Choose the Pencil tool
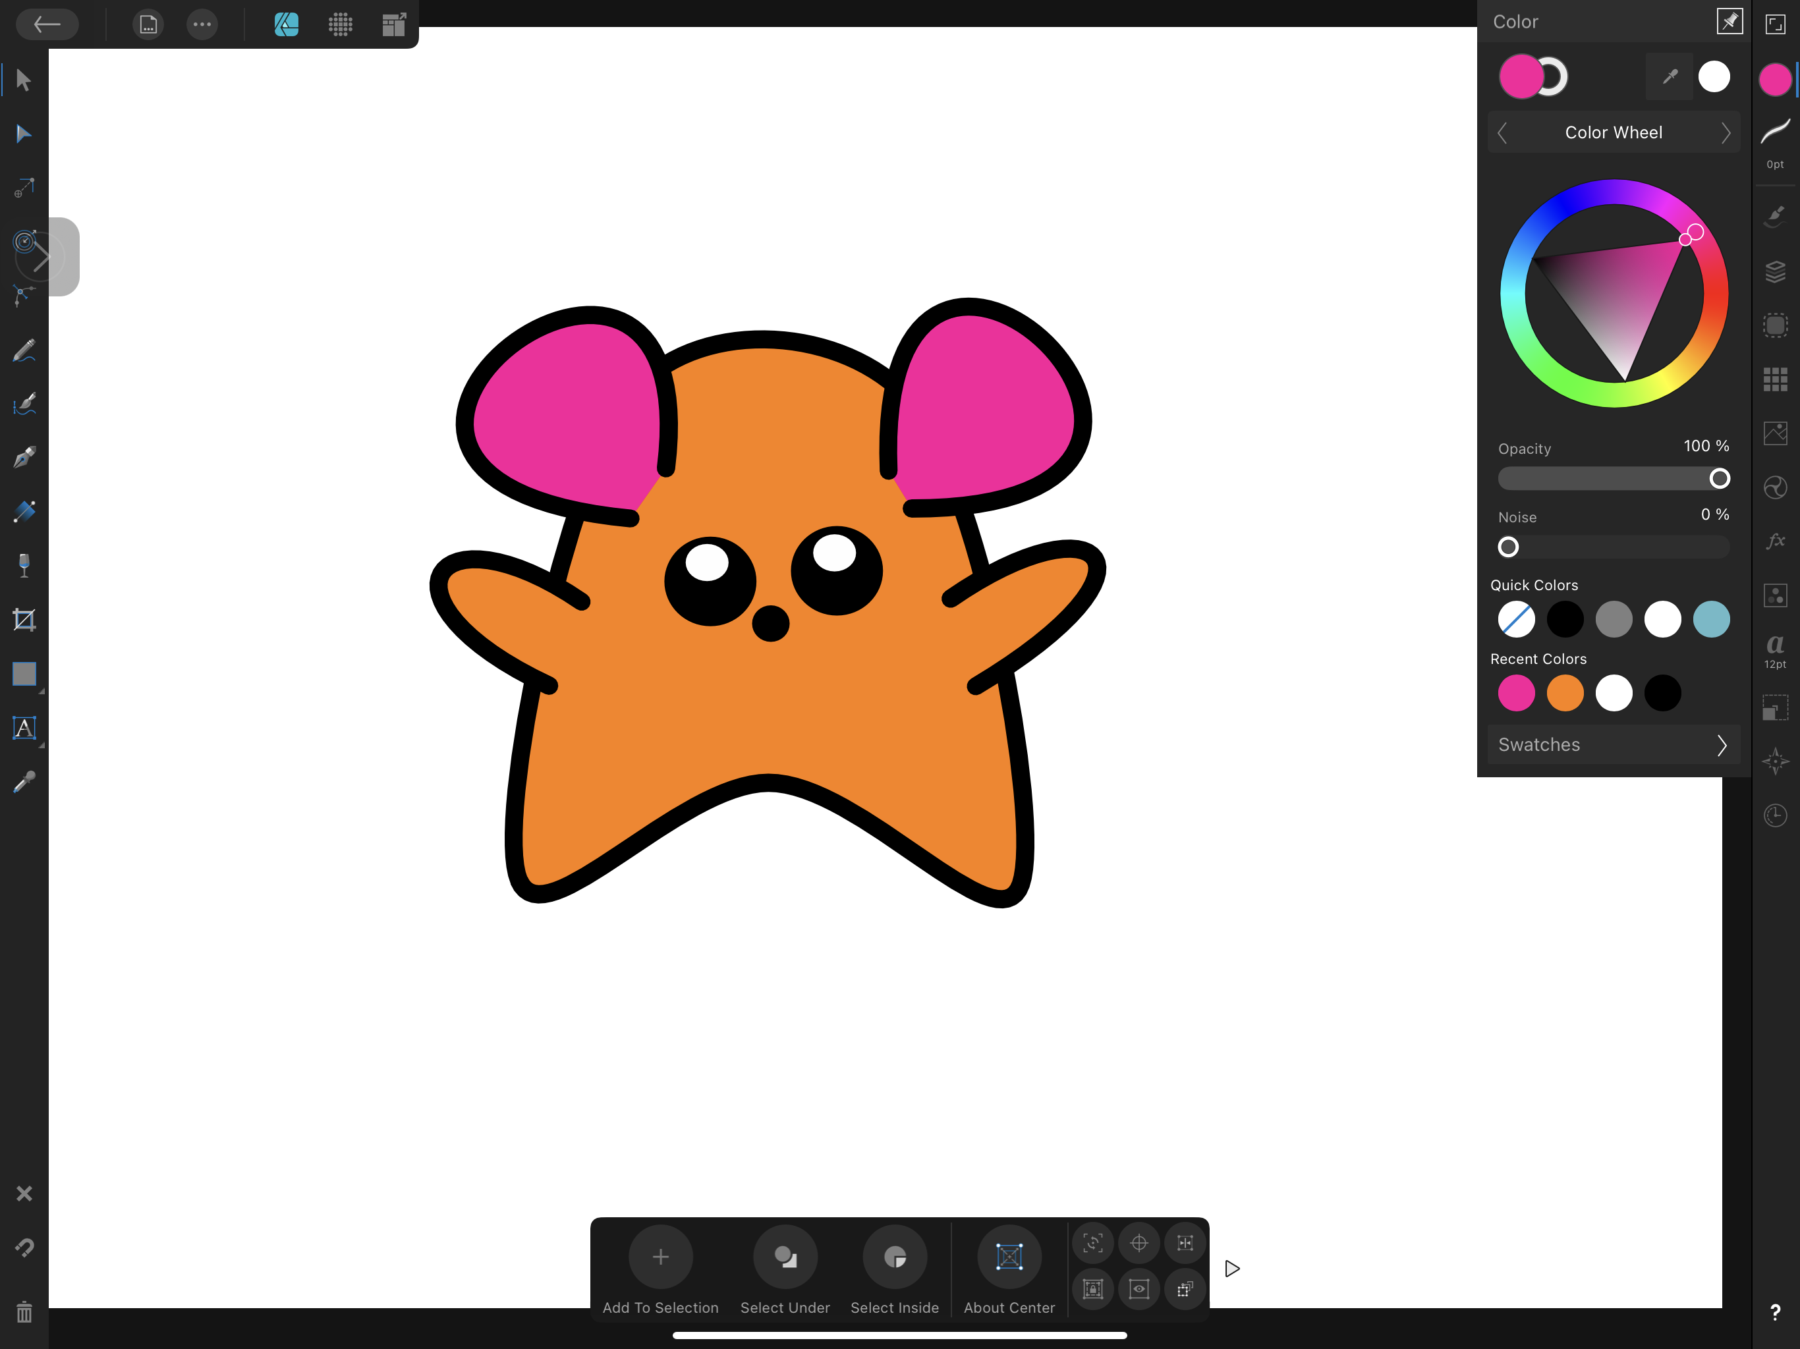Viewport: 1800px width, 1349px height. point(24,350)
